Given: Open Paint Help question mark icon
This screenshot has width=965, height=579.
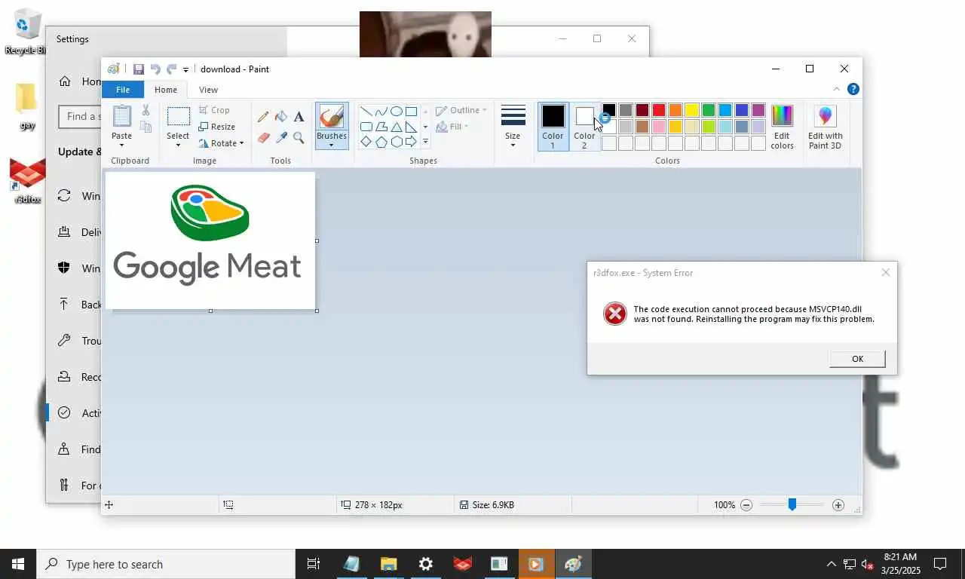Looking at the screenshot, I should pyautogui.click(x=853, y=89).
